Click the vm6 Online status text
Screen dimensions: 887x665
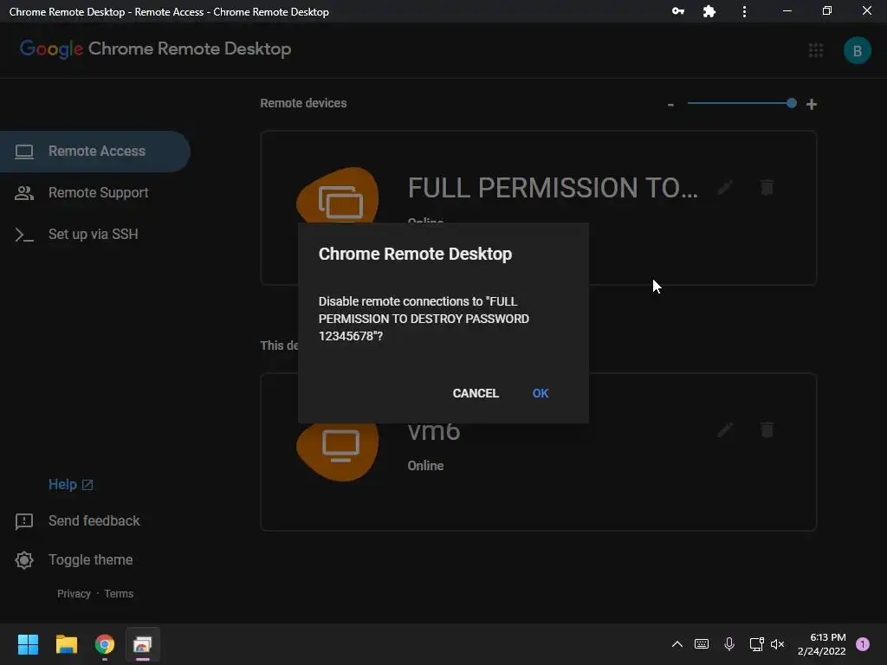pyautogui.click(x=425, y=466)
